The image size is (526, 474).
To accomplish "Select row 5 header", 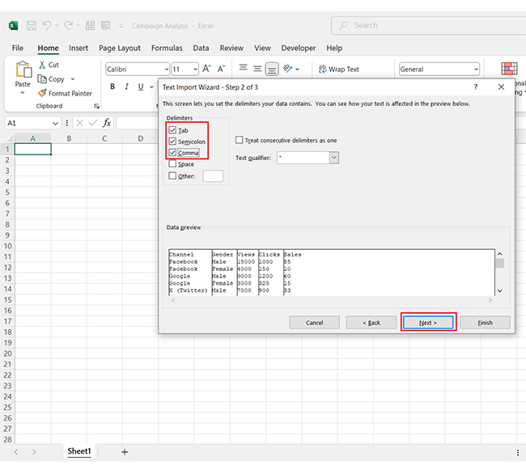I will click(x=7, y=192).
